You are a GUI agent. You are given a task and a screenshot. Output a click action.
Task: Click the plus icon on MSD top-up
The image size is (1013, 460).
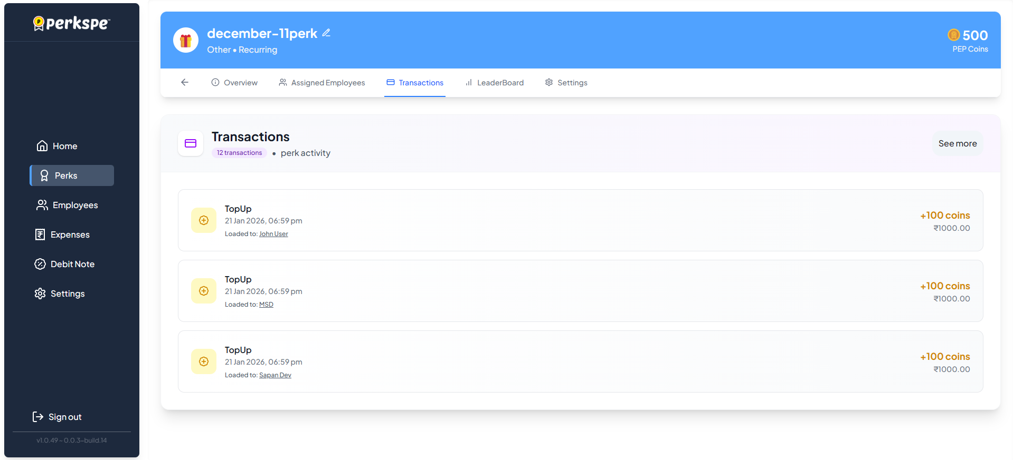pos(204,291)
